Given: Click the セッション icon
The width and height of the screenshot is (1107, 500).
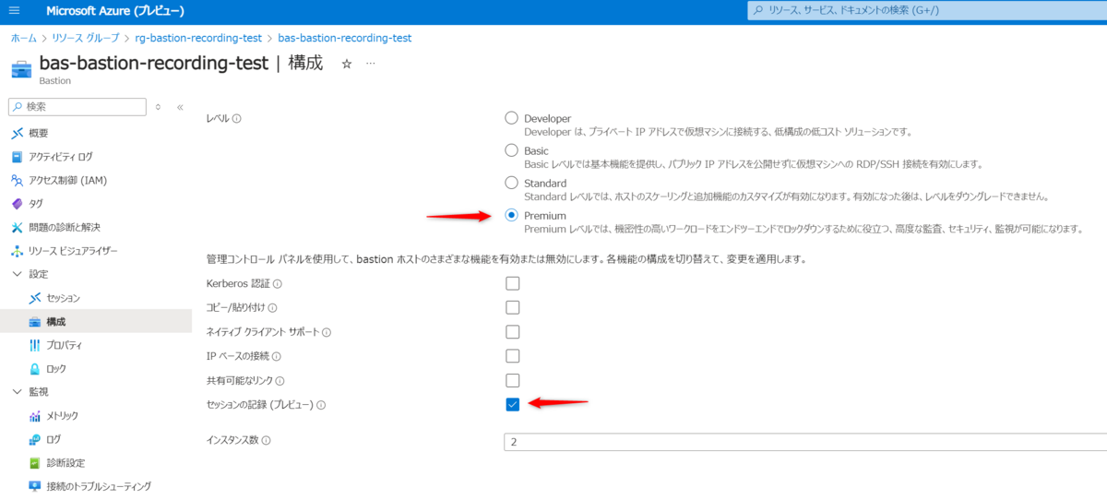Looking at the screenshot, I should click(x=35, y=298).
